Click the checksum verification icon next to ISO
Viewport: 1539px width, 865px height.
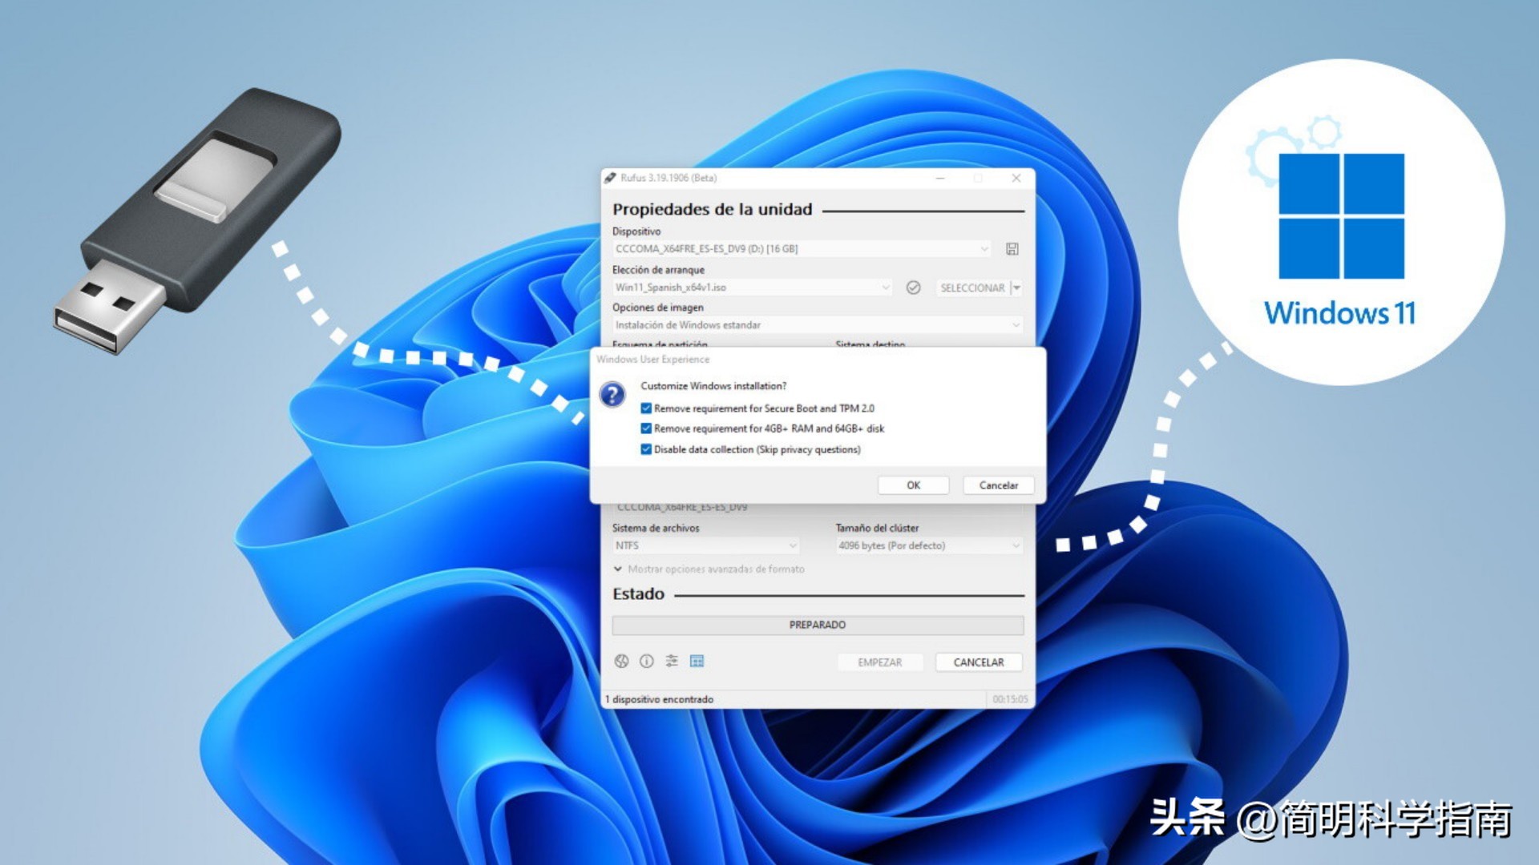913,288
